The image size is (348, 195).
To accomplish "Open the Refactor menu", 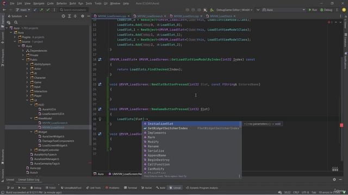I will pos(61,3).
